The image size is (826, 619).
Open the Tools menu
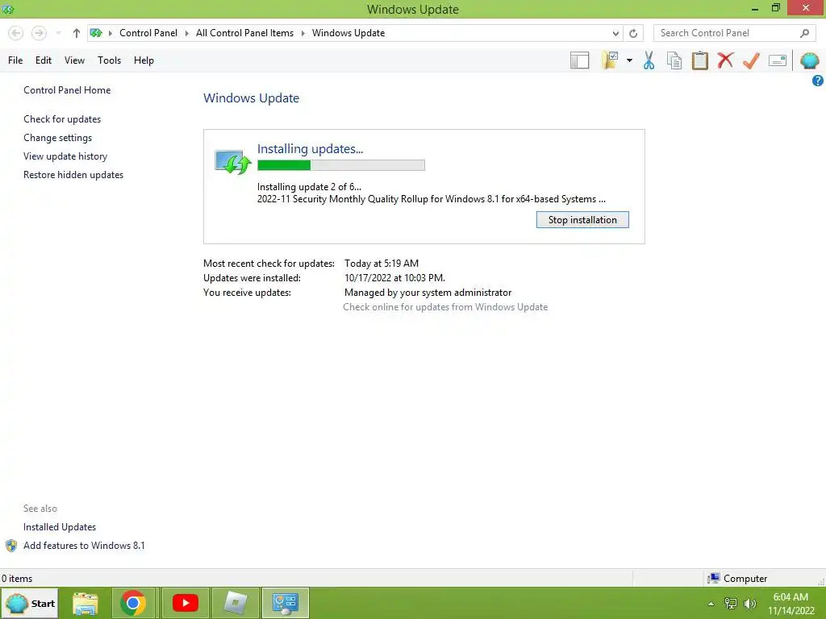[109, 60]
